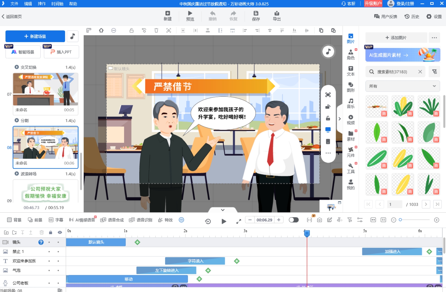The height and width of the screenshot is (292, 446).
Task: Click the lock icon above timeline tracks
Action: [51, 233]
